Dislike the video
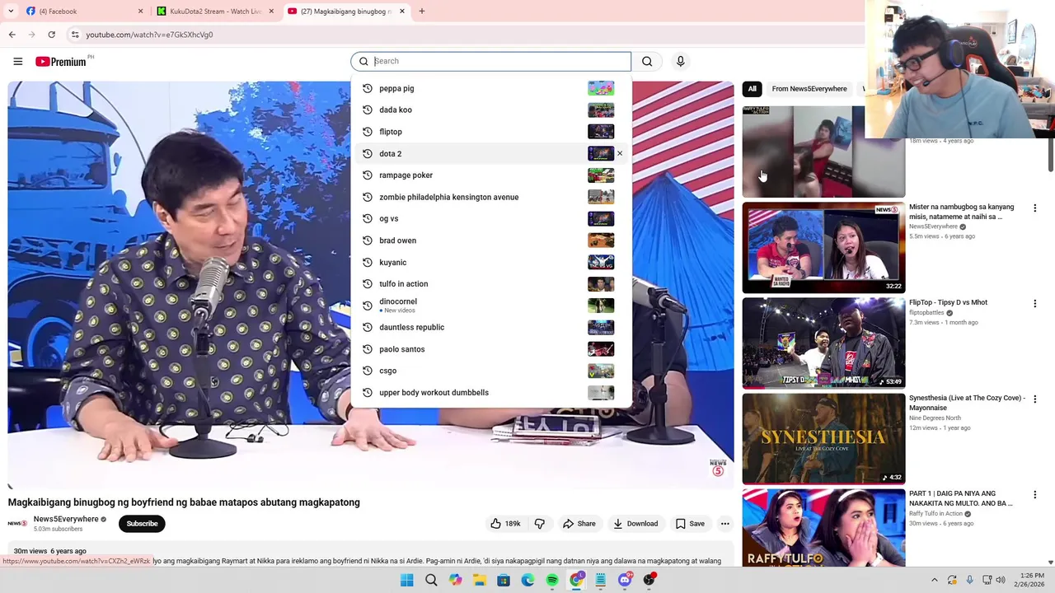 tap(540, 523)
